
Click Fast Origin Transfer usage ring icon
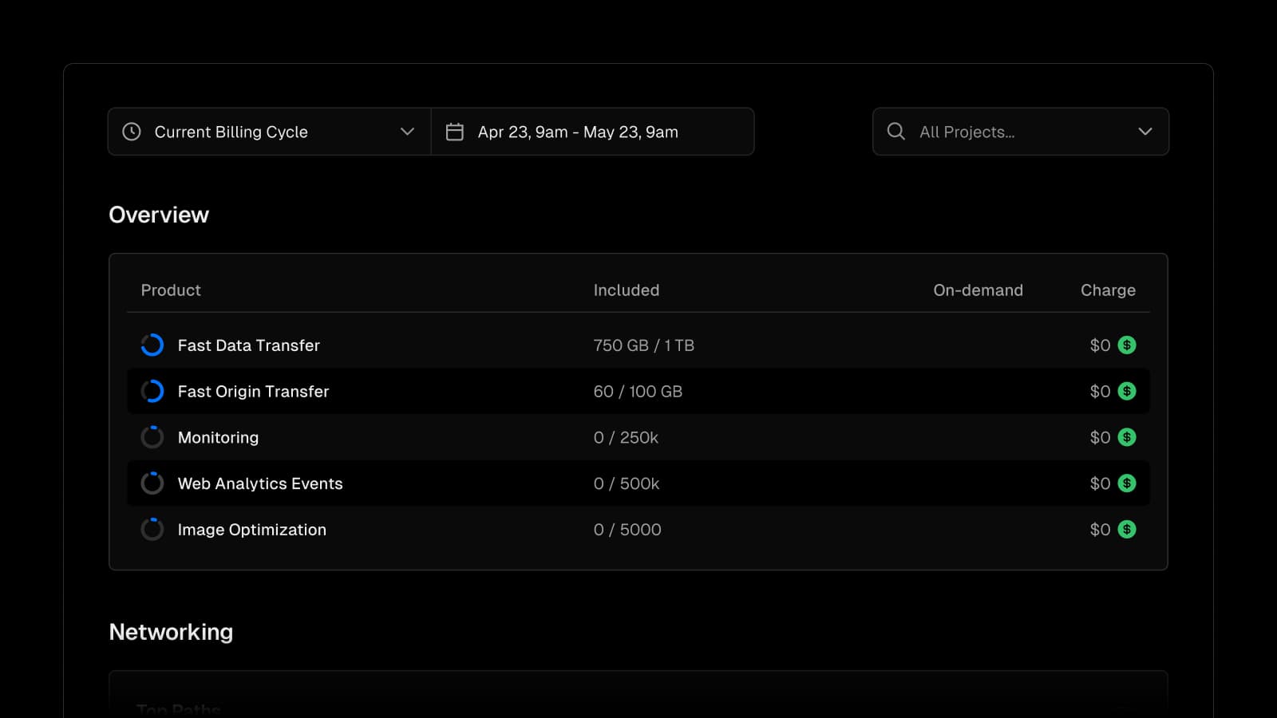point(152,391)
